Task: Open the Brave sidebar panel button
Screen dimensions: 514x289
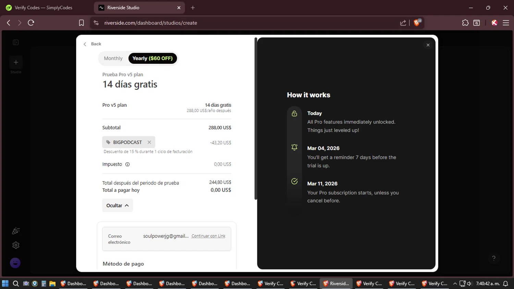Action: point(477,23)
